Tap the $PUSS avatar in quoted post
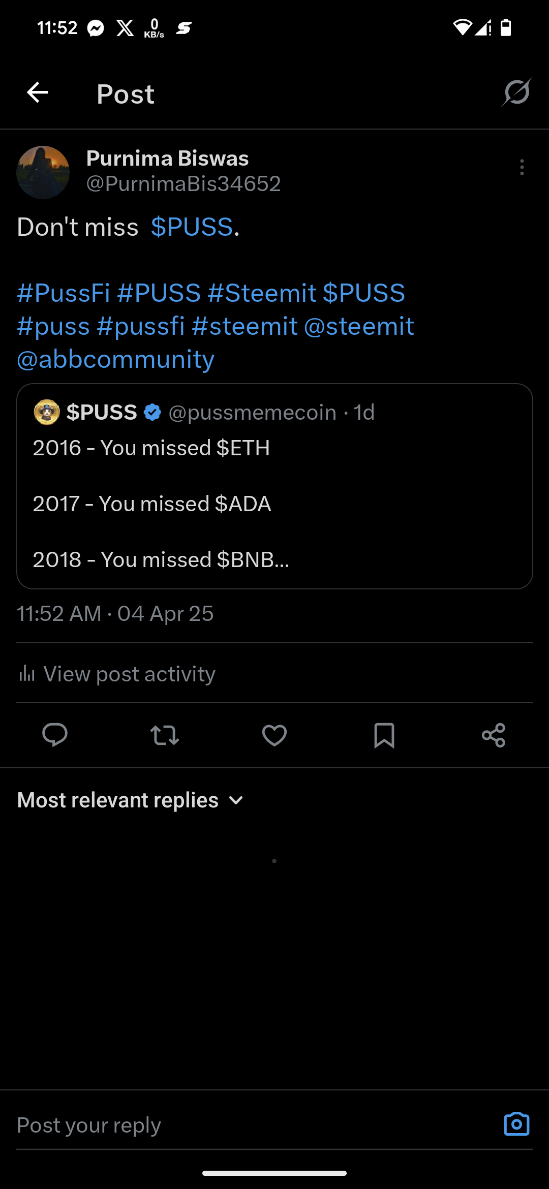The width and height of the screenshot is (549, 1189). coord(47,412)
